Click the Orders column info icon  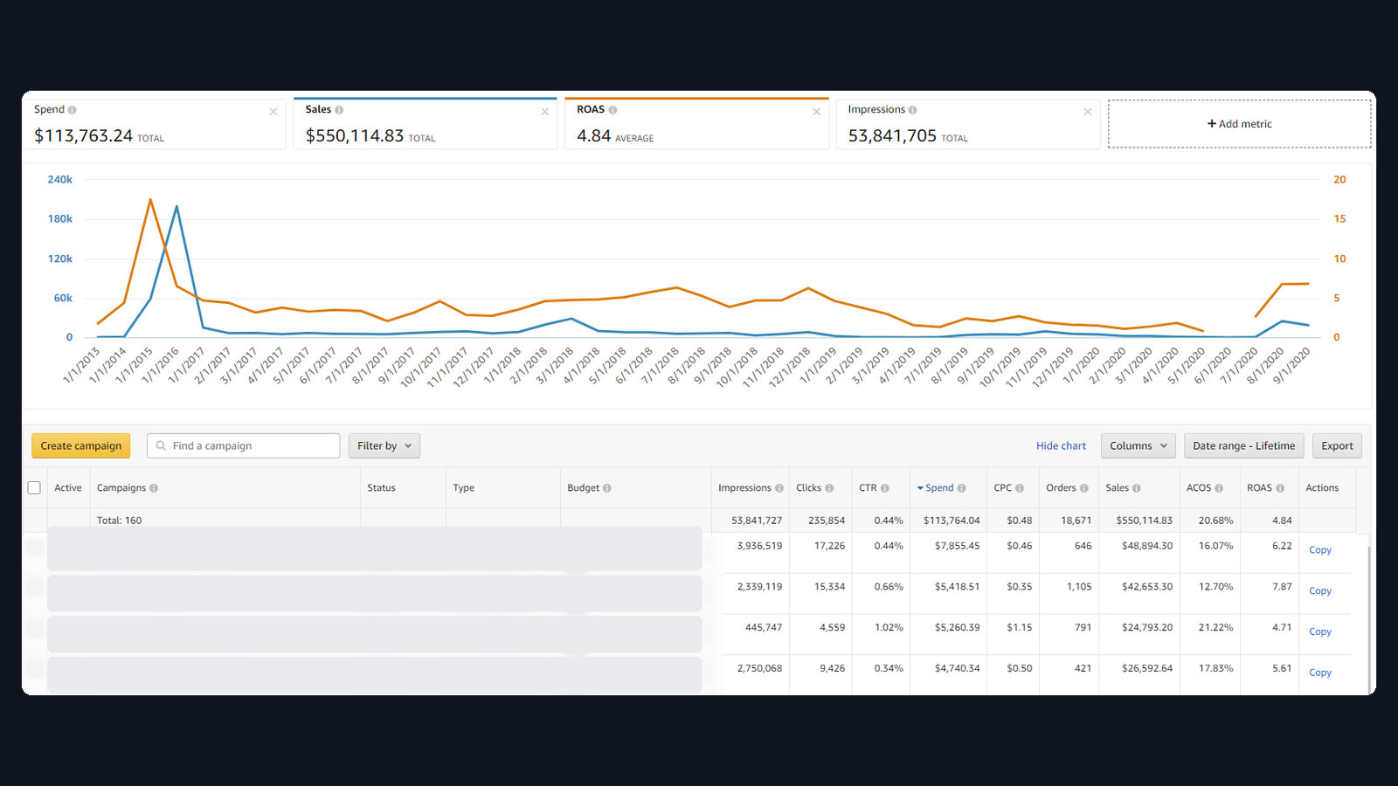tap(1084, 488)
